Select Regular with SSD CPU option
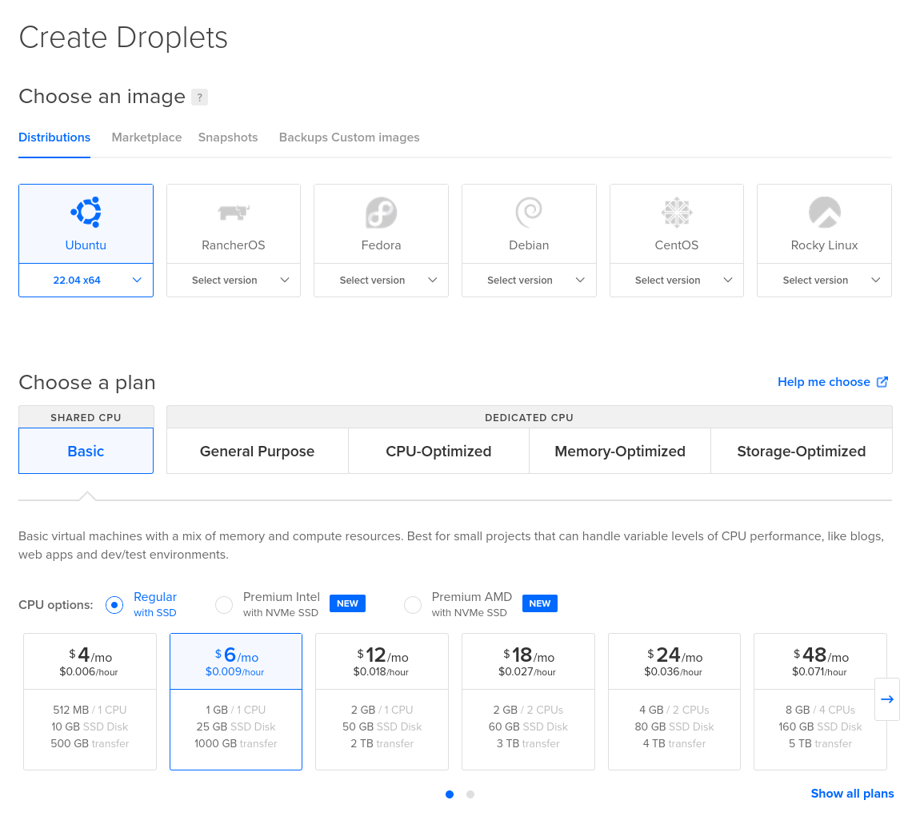Viewport: 920px width, 820px height. click(x=114, y=605)
